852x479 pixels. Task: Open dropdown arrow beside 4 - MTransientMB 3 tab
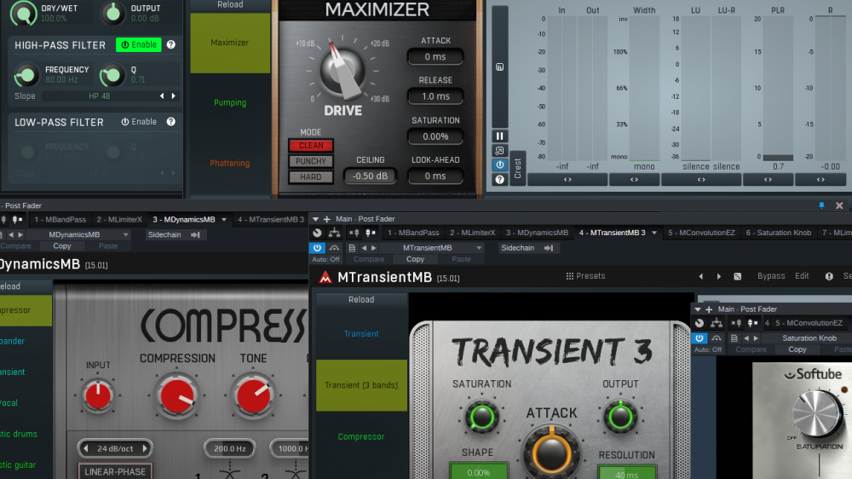pos(654,233)
